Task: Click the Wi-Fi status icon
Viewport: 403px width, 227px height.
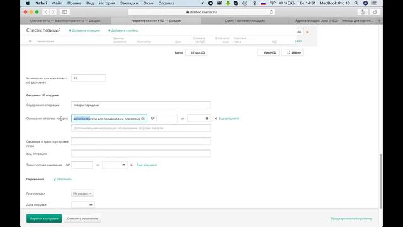Action: 273,3
